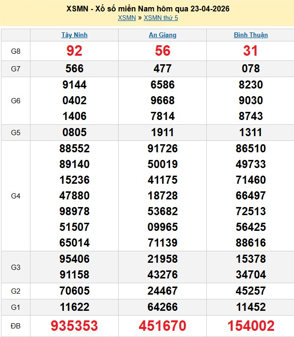Open the XSMN thứ 5 link

pos(161,18)
